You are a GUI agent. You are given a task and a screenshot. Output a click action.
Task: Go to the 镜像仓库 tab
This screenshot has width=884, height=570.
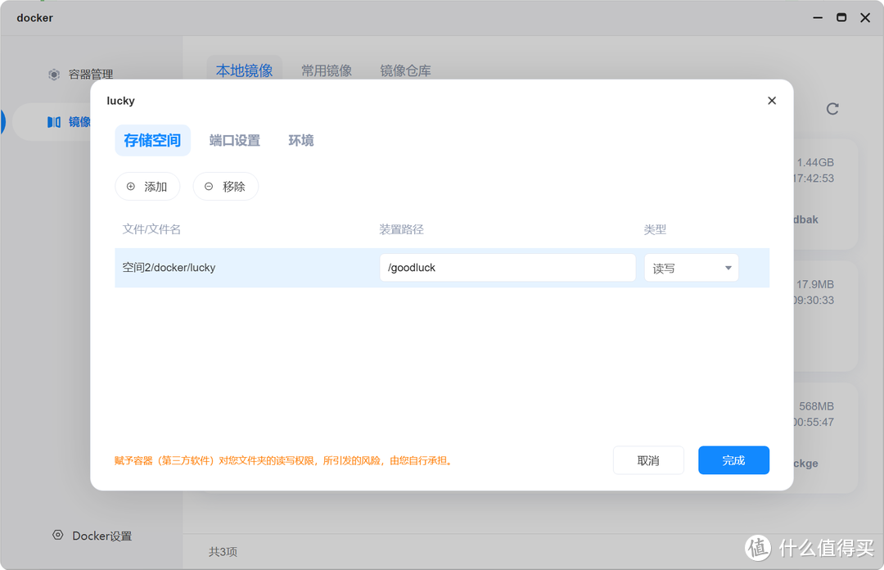[405, 71]
